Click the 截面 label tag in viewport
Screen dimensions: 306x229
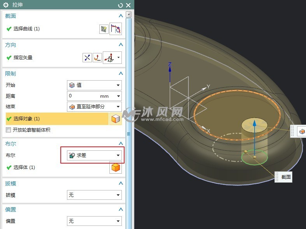coord(283,177)
